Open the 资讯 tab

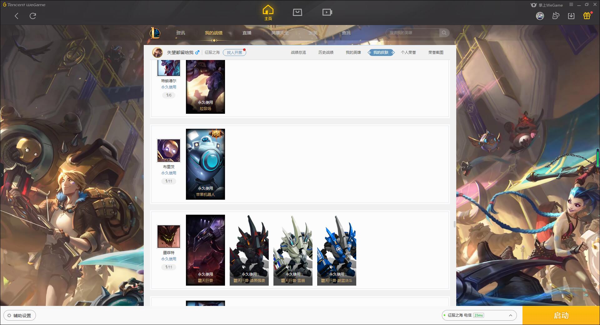click(x=181, y=33)
